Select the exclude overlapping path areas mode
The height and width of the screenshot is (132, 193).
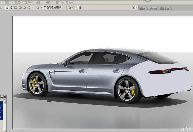80,8
